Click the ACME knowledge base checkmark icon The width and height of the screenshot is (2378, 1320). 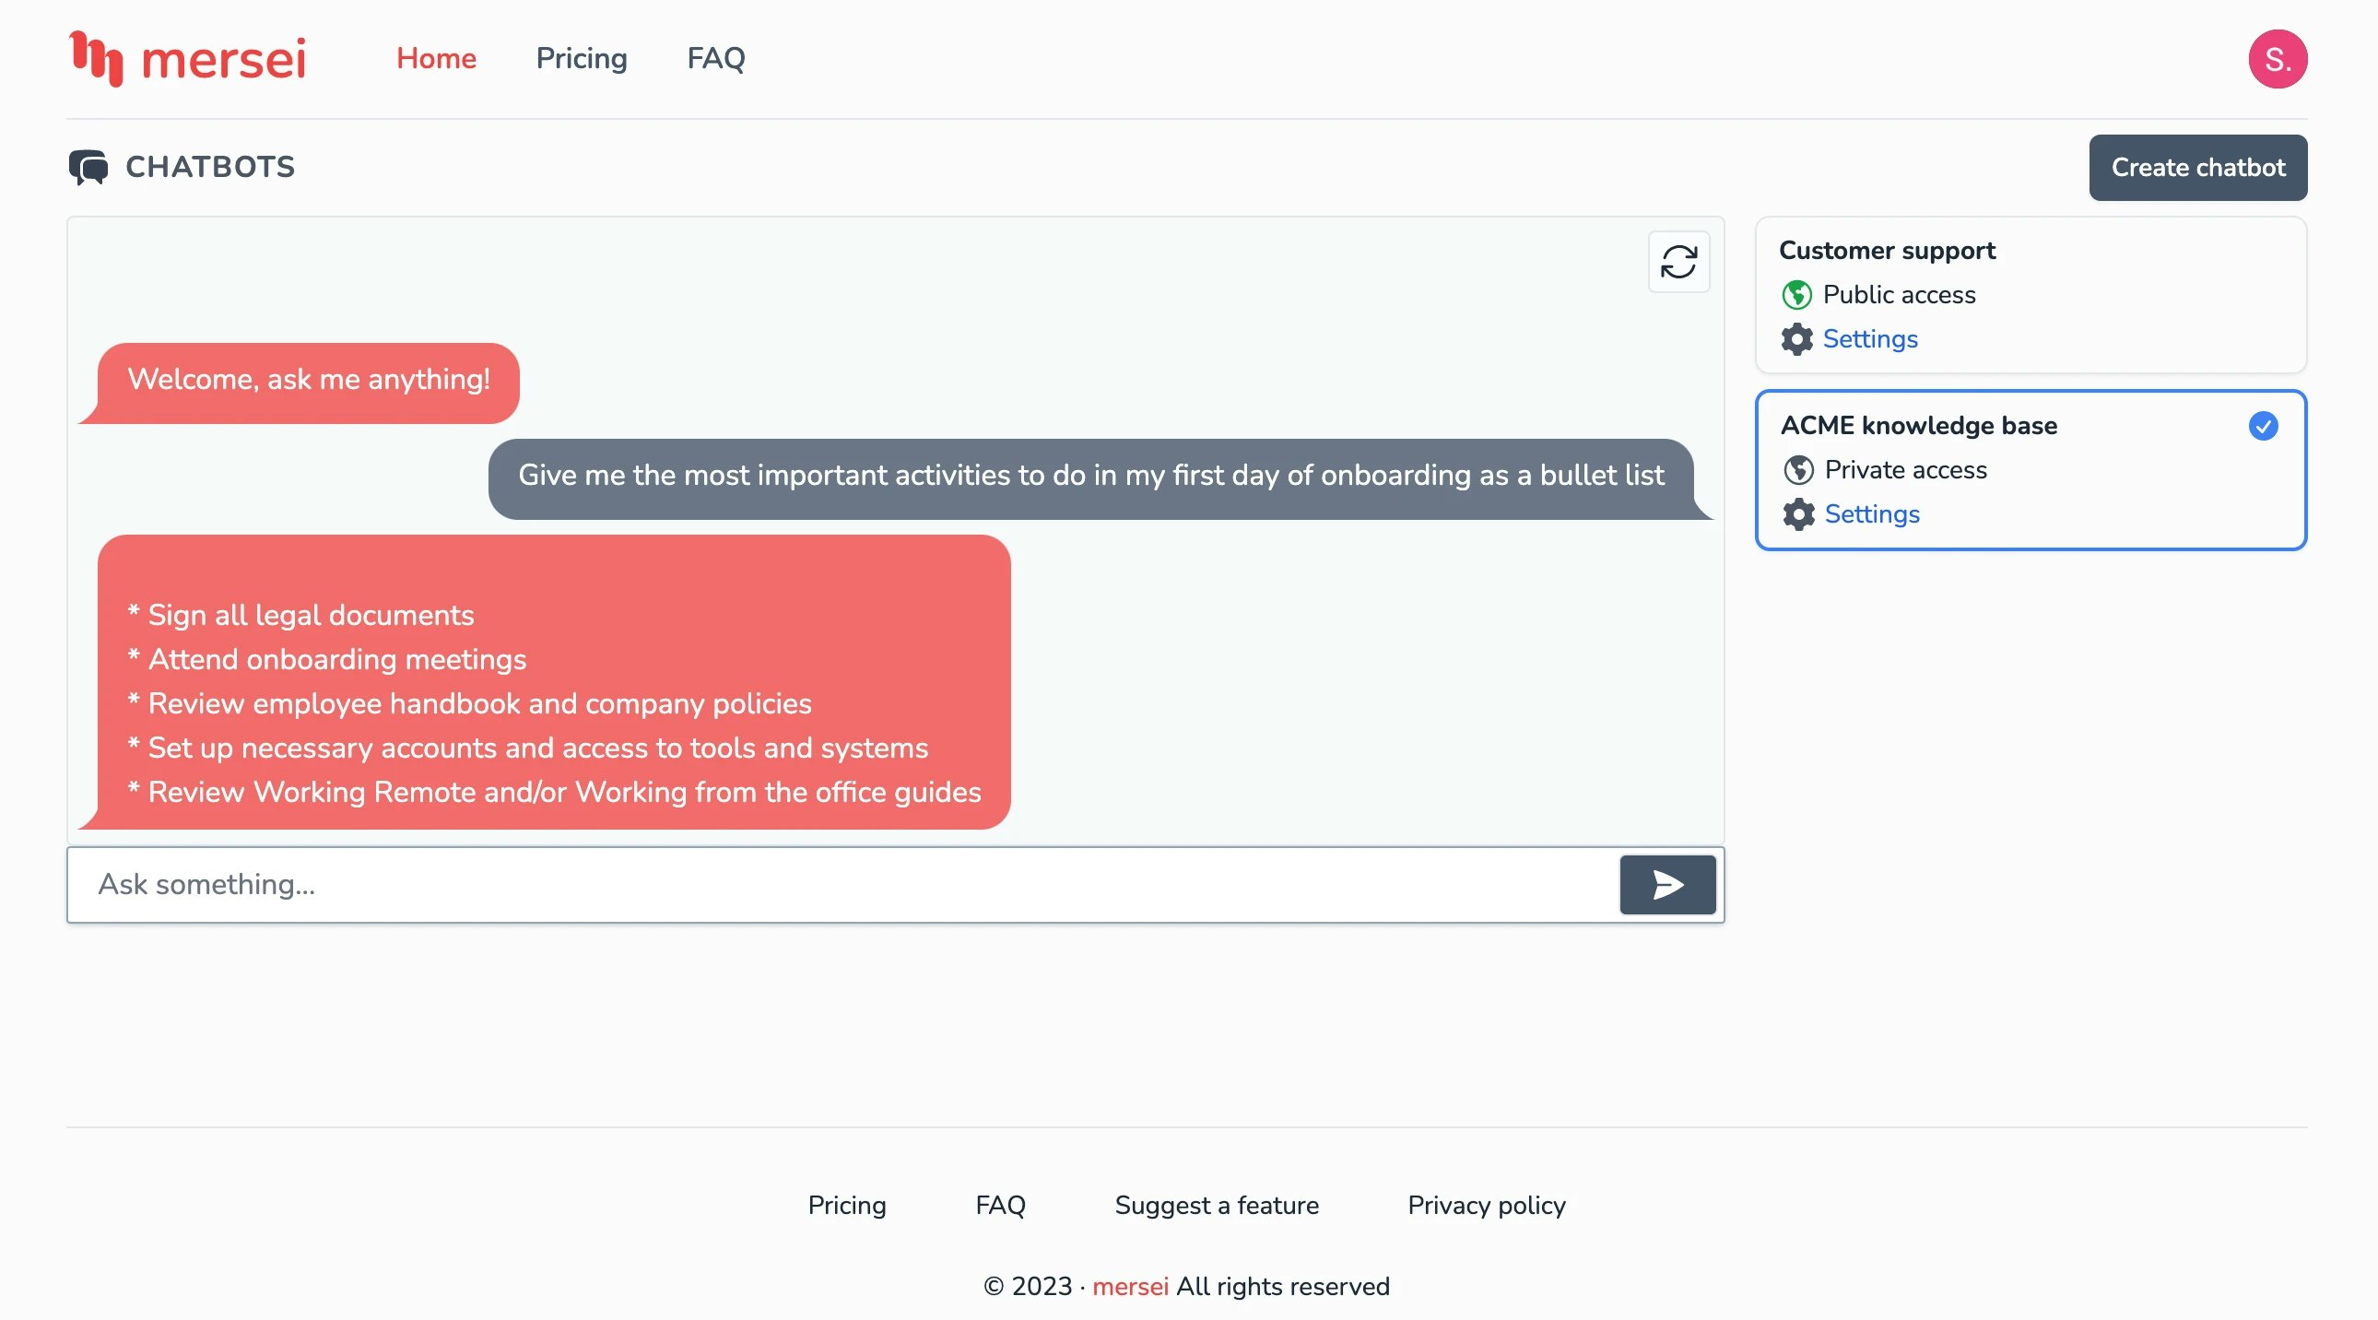tap(2265, 426)
